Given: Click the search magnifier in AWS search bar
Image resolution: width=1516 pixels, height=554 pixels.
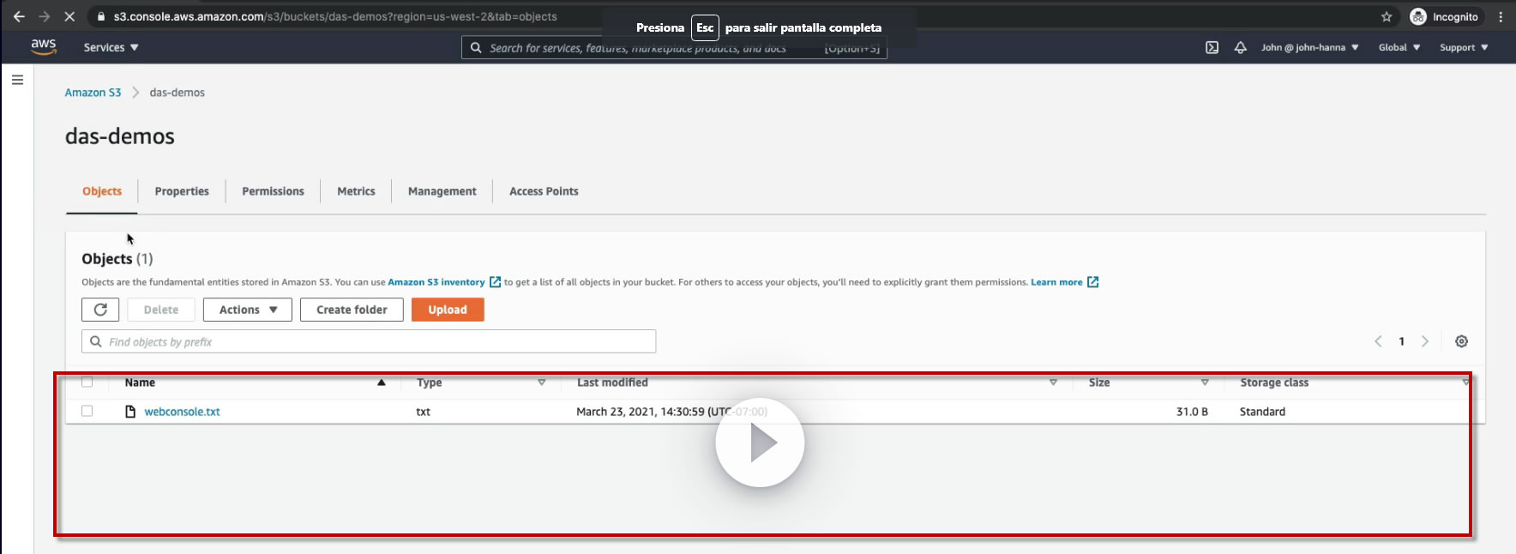Looking at the screenshot, I should 476,48.
